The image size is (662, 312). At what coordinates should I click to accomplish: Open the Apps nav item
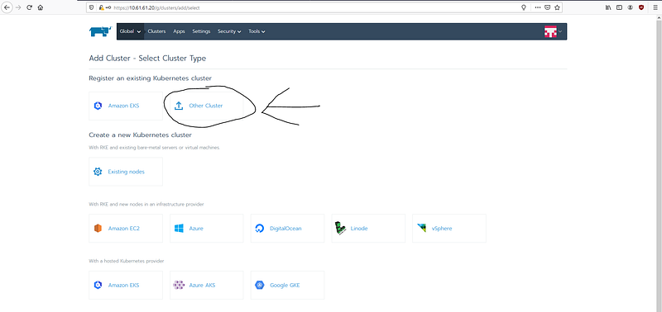pyautogui.click(x=179, y=31)
